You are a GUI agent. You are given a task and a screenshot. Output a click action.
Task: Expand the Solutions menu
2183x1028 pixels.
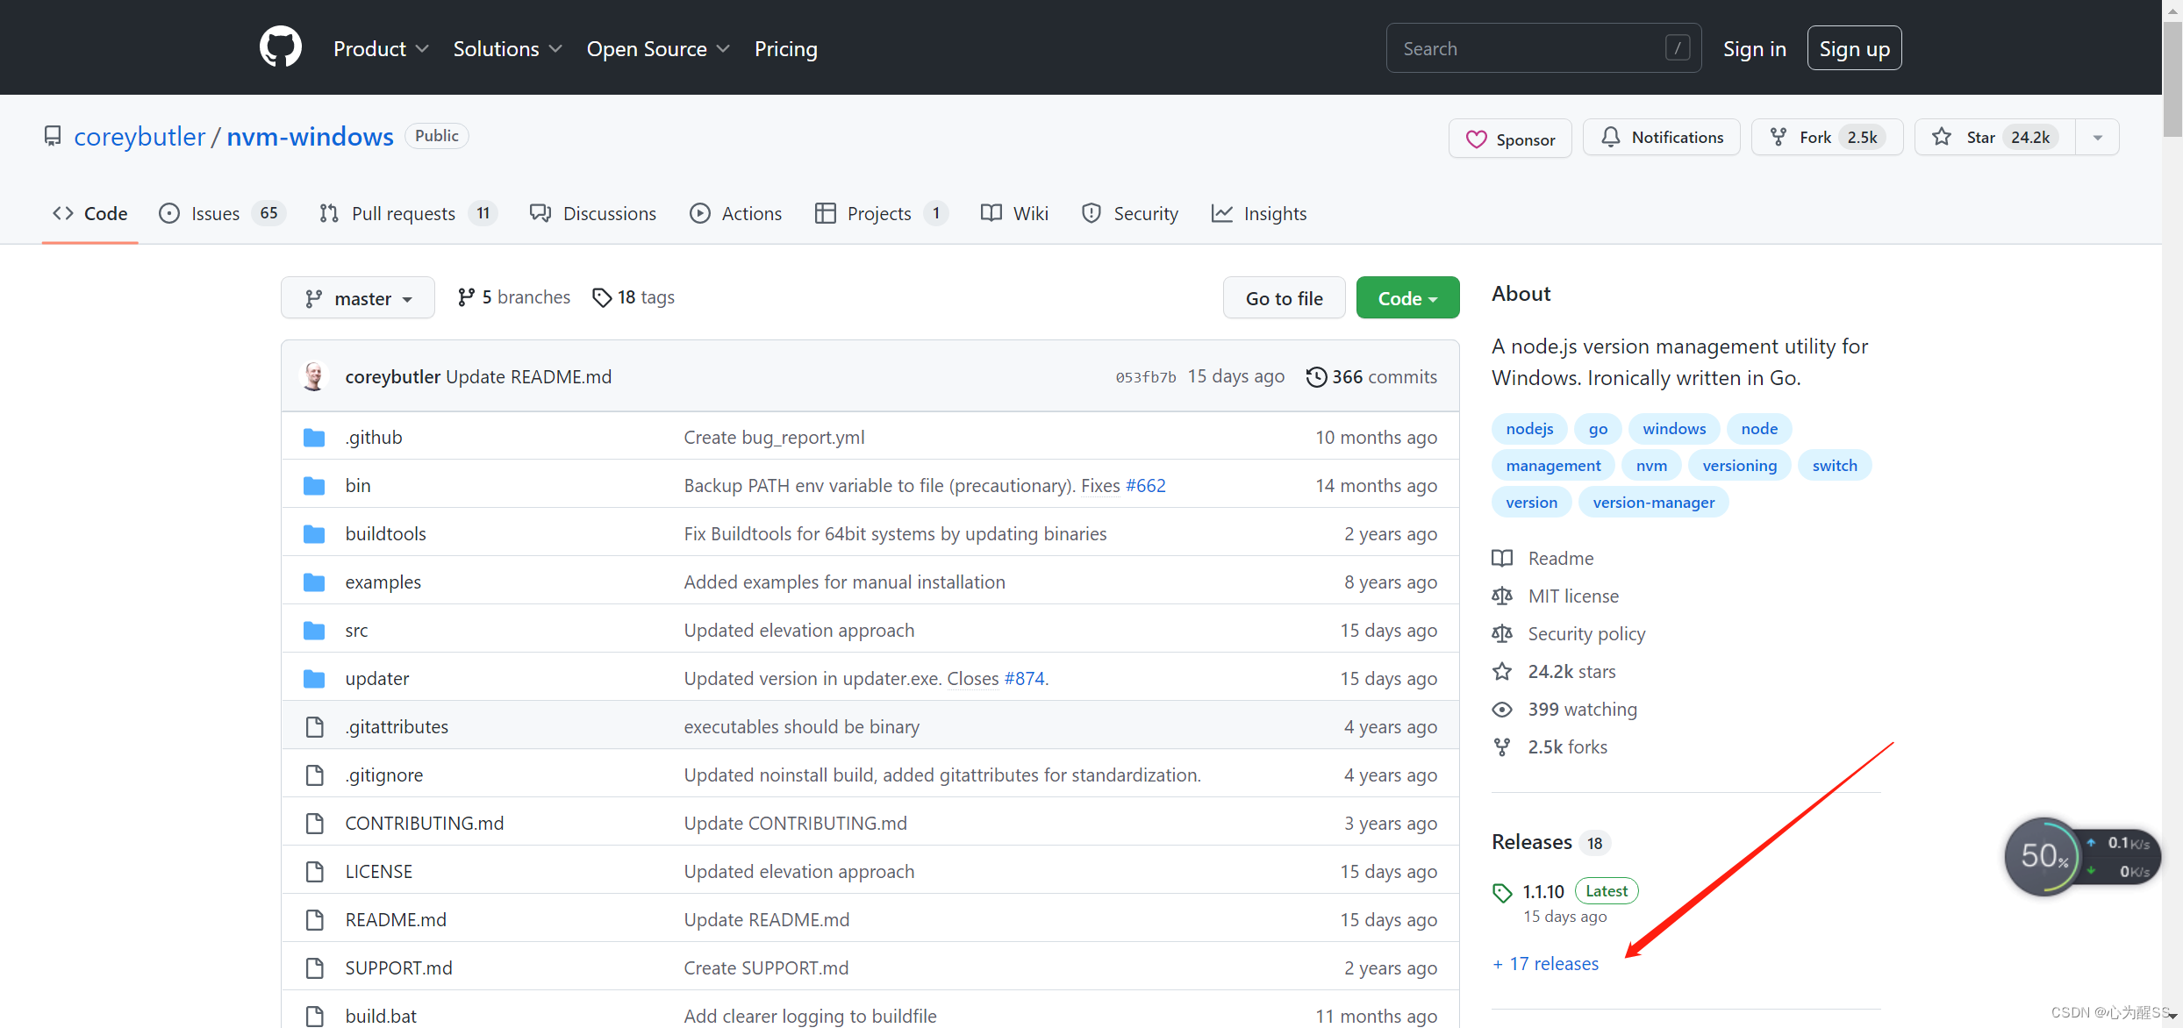pyautogui.click(x=507, y=49)
